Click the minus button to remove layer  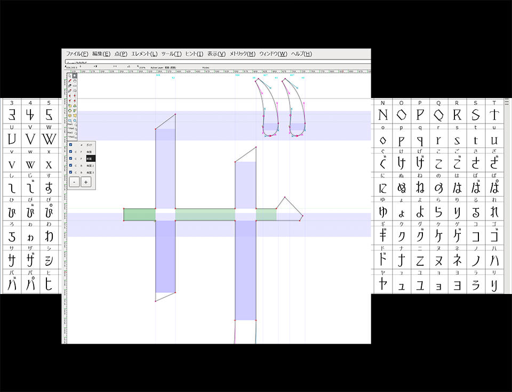(x=74, y=182)
